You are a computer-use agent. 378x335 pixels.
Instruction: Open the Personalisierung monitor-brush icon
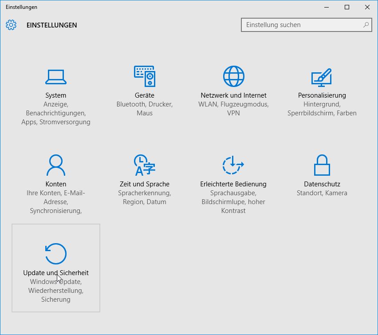tap(322, 77)
